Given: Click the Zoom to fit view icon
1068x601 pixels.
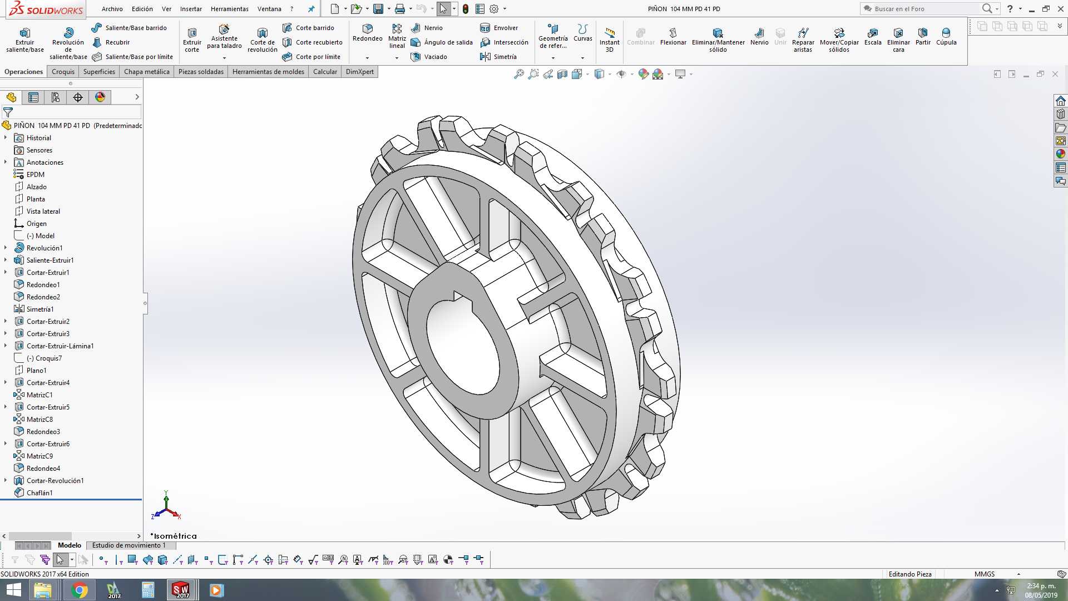Looking at the screenshot, I should [x=519, y=74].
